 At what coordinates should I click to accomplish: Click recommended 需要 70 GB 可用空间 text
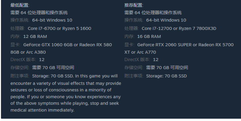pyautogui.click(x=167, y=68)
